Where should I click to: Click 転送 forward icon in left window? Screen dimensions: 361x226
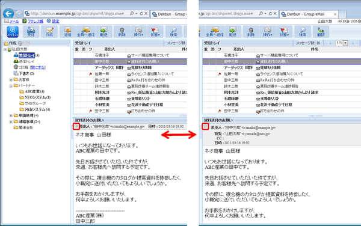tap(103, 32)
